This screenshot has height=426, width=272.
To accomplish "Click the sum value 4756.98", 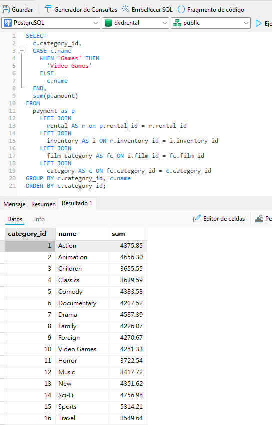I will [x=128, y=395].
